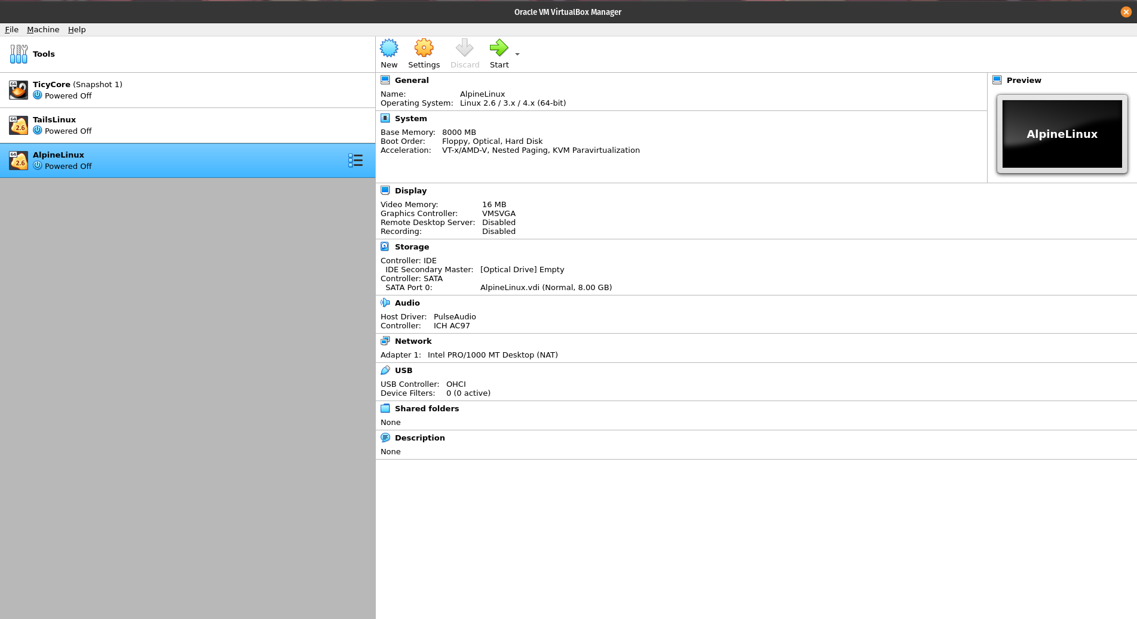The width and height of the screenshot is (1137, 619).
Task: Click the Description section bubble icon
Action: 385,438
